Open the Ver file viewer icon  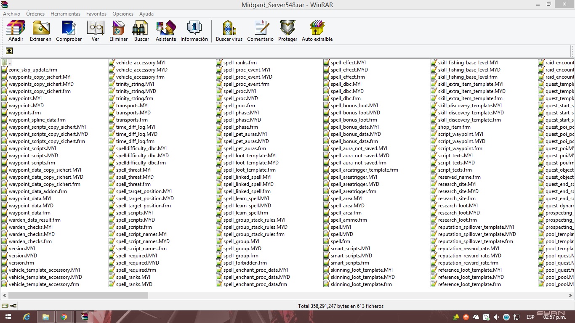96,29
